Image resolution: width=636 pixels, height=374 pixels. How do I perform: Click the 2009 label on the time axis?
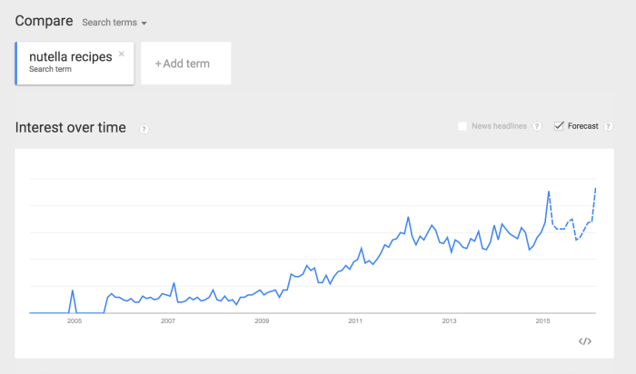click(262, 321)
